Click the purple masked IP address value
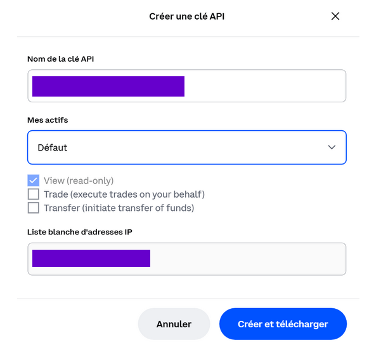 91,259
